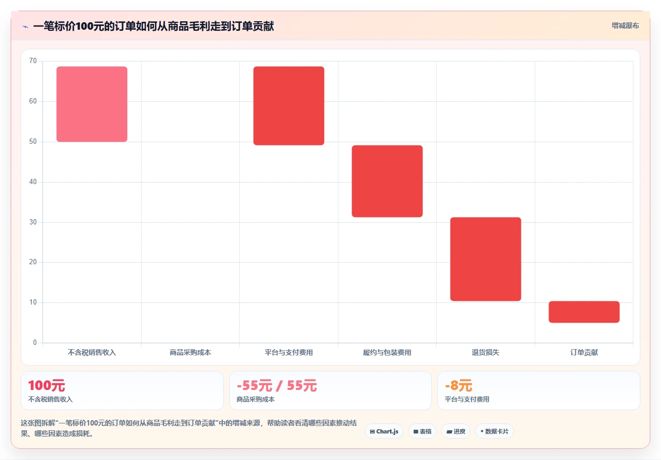The height and width of the screenshot is (460, 661).
Task: Click the chart title text about 100元 order
Action: pyautogui.click(x=153, y=26)
